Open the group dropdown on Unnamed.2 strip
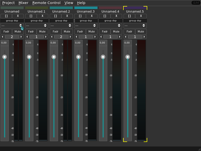 [x=61, y=25]
